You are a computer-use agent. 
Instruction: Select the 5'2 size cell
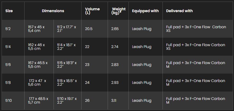coord(8,29)
